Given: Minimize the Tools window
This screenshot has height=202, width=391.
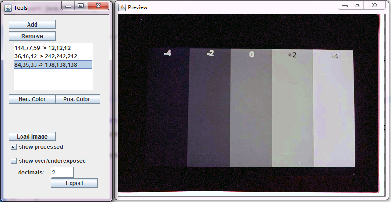Looking at the screenshot, I should pos(68,6).
